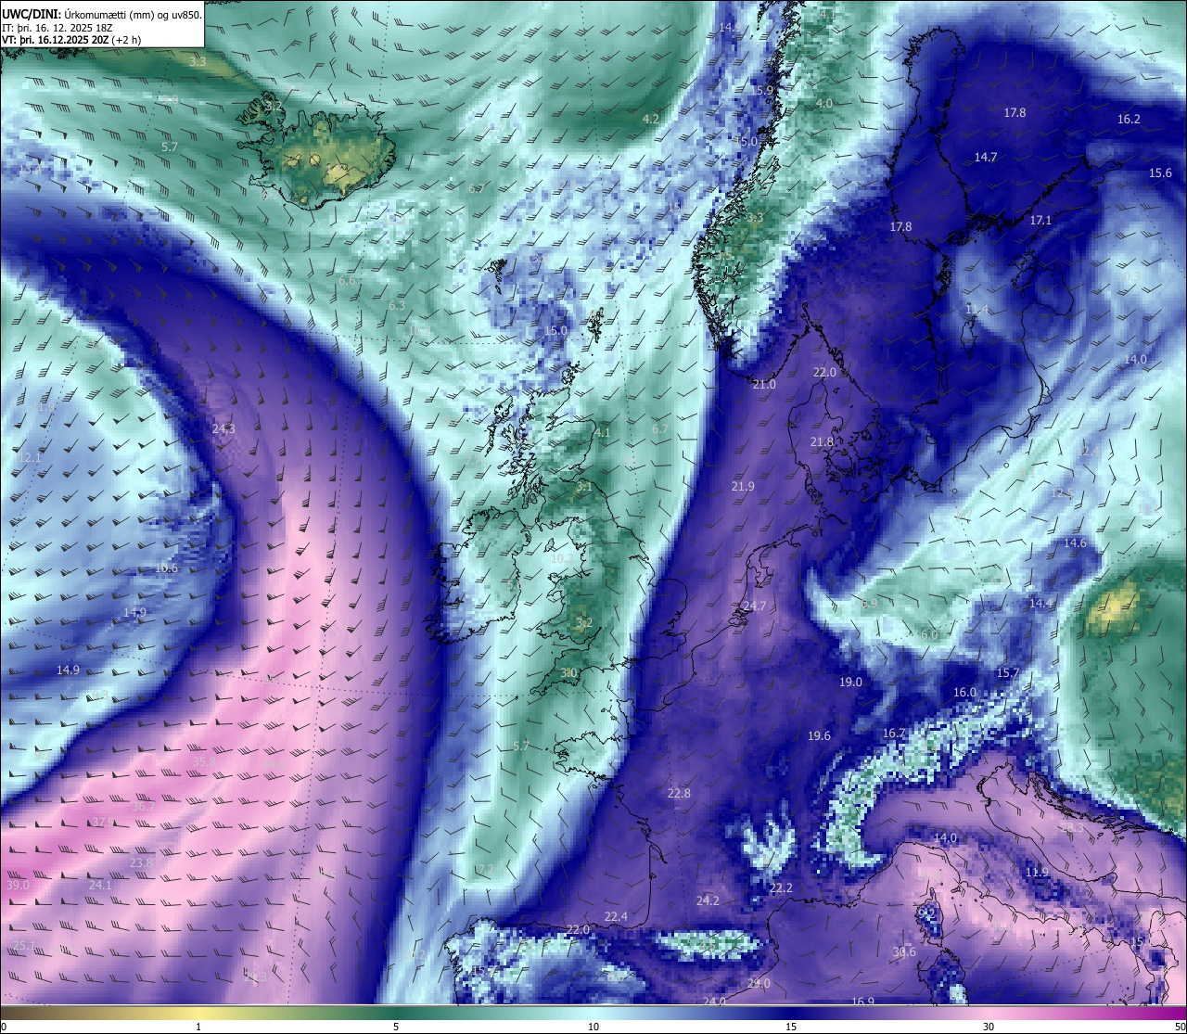Click the 4.0 value over Norway
Screen dimensions: 1187x1034
pyautogui.click(x=824, y=103)
